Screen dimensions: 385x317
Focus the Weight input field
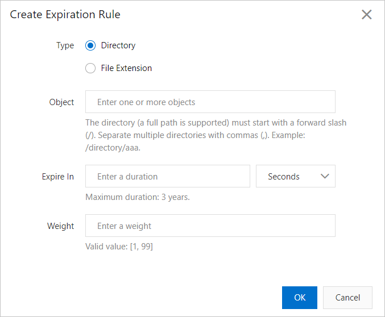(210, 226)
